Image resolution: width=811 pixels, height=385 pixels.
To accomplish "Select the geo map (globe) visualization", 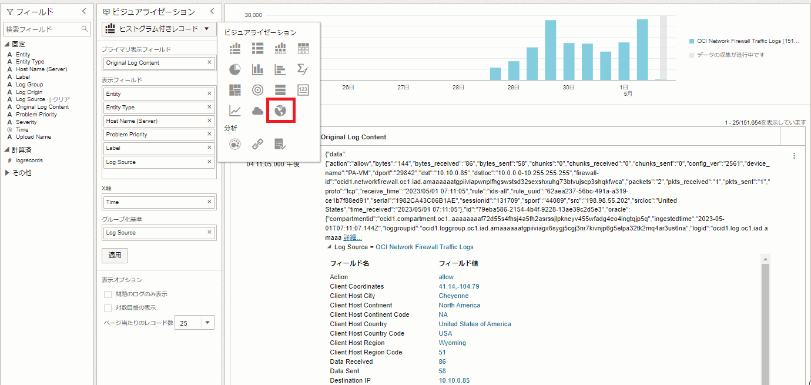I will 280,111.
